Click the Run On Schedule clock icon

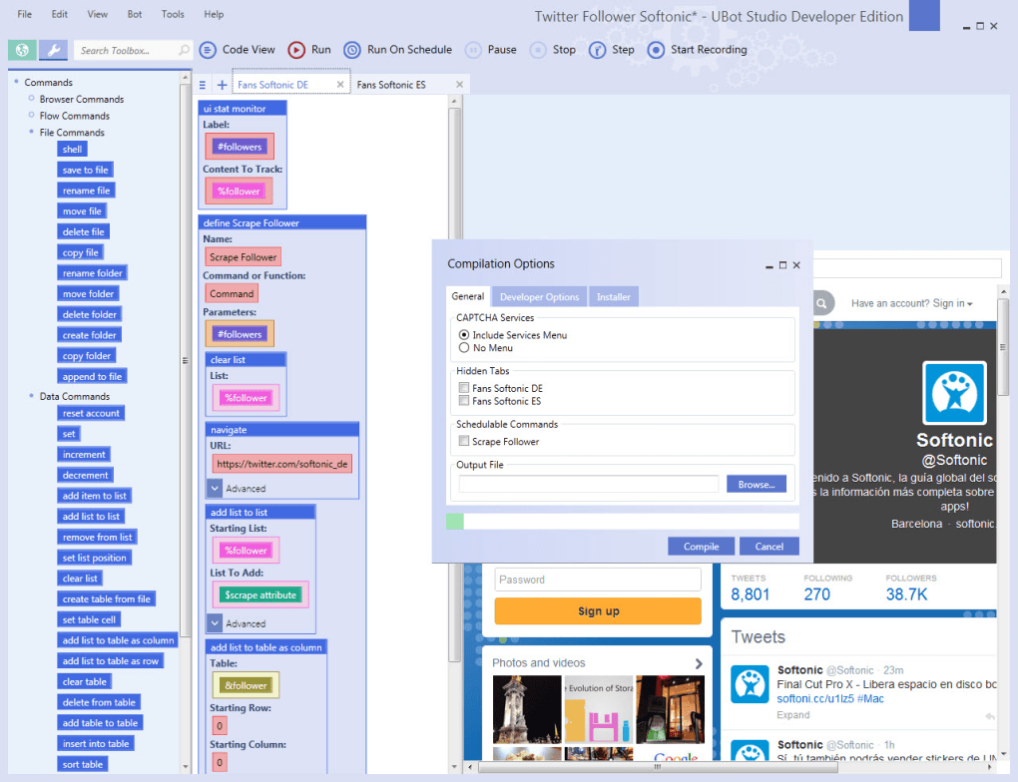coord(352,50)
